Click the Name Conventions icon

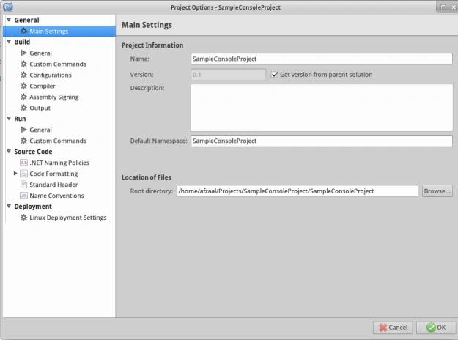coord(23,196)
